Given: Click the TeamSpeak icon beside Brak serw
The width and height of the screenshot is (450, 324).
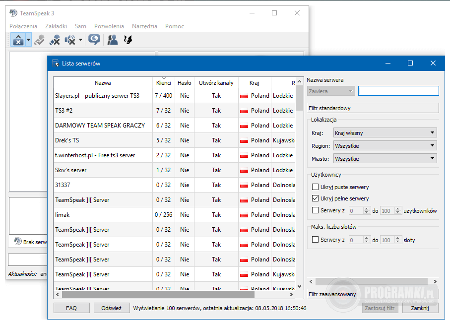Looking at the screenshot, I should [18, 241].
